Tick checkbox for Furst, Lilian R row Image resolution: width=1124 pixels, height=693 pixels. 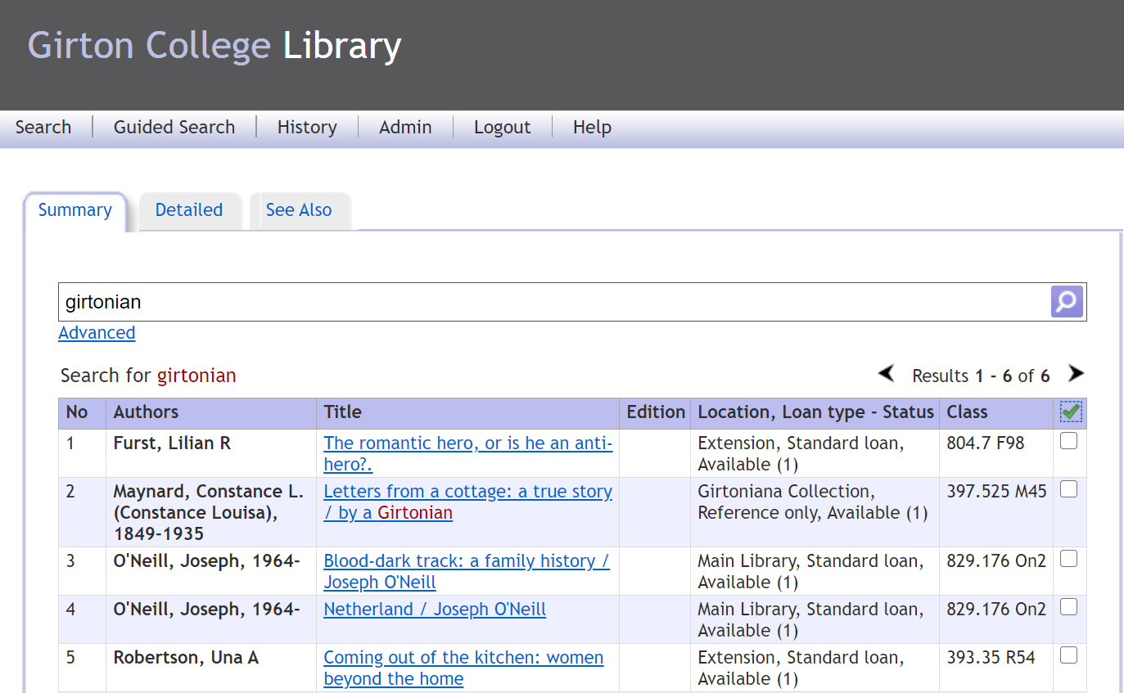[1068, 442]
